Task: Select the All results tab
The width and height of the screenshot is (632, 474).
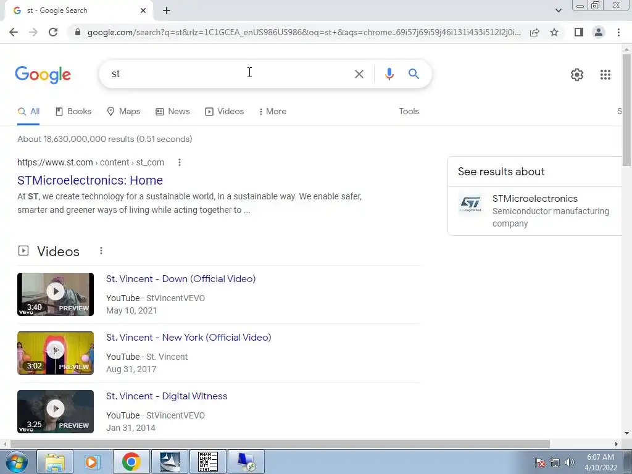Action: click(28, 111)
